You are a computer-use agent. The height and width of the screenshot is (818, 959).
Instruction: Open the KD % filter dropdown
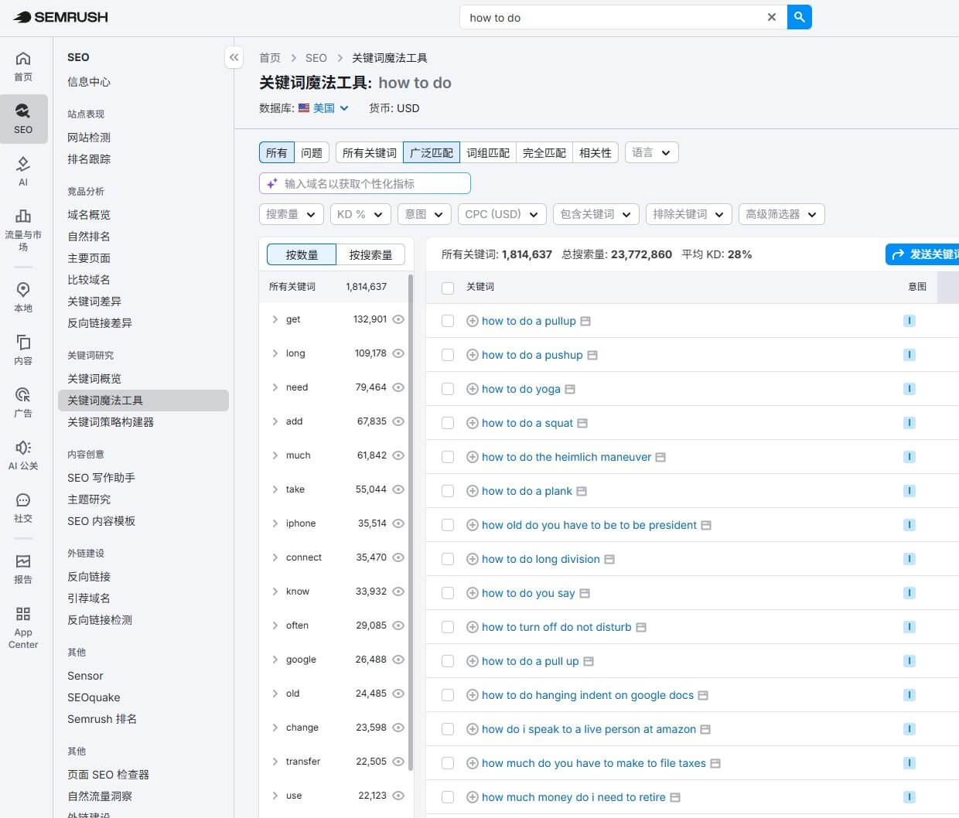click(360, 214)
